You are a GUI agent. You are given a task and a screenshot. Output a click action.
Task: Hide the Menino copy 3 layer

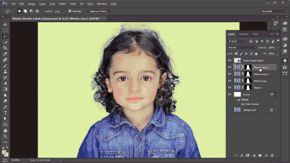coord(230,67)
